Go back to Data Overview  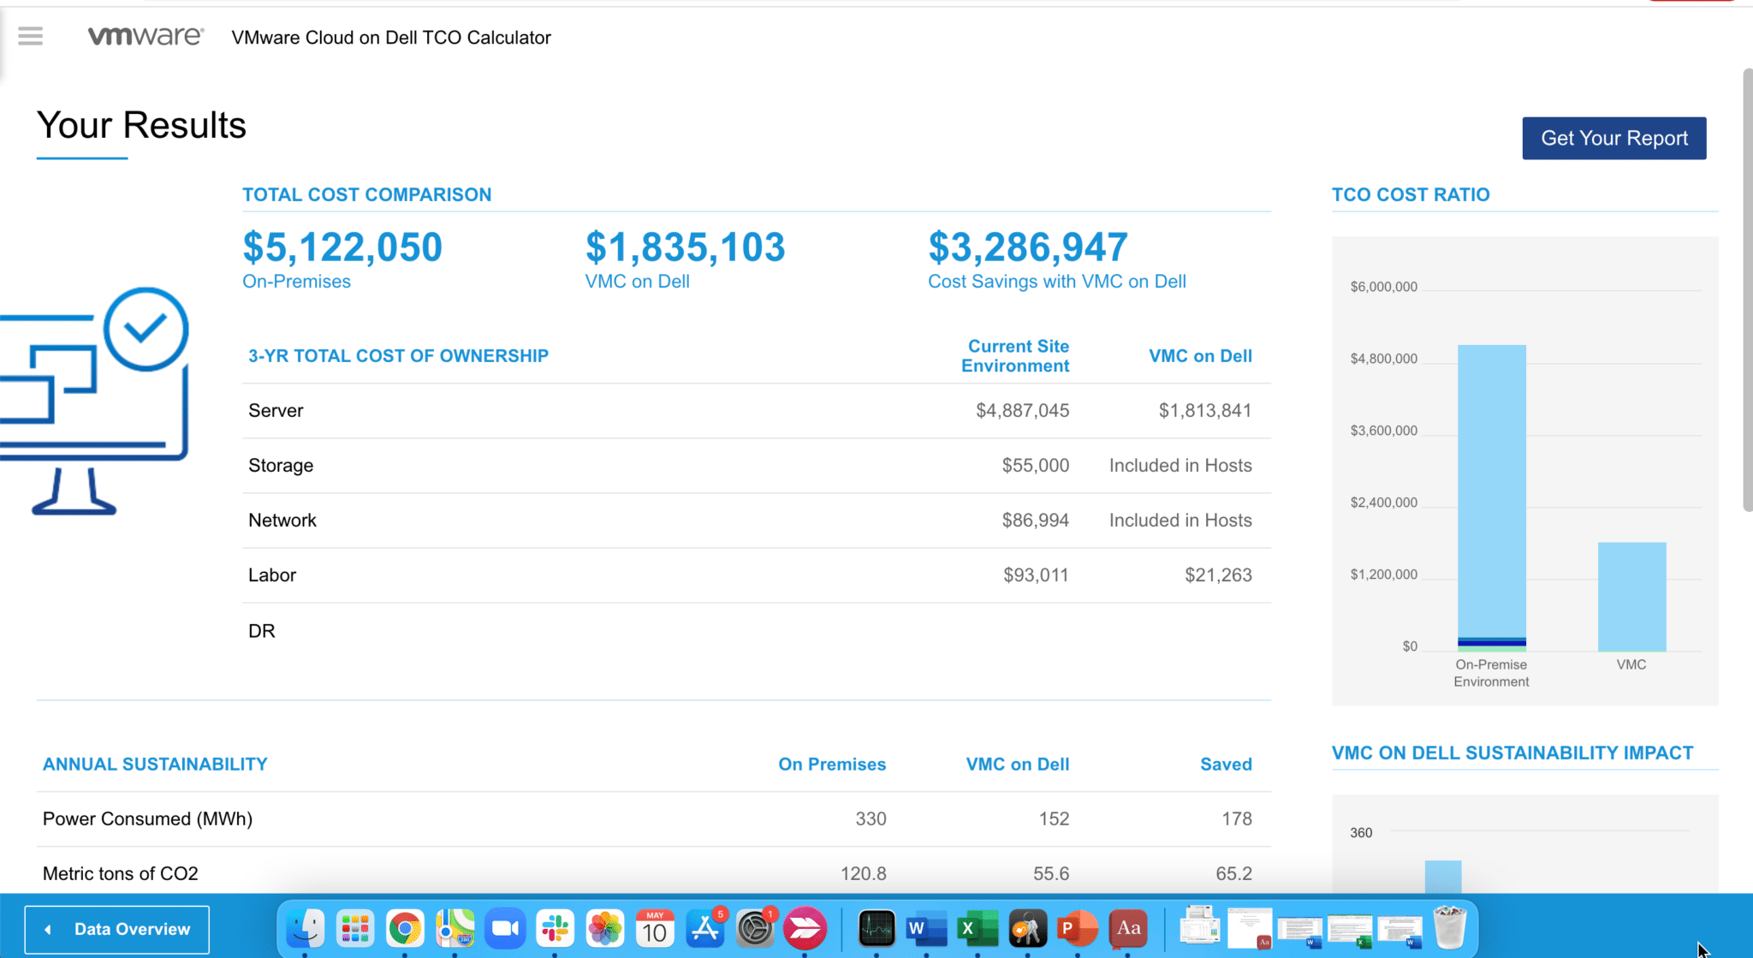[x=117, y=929]
